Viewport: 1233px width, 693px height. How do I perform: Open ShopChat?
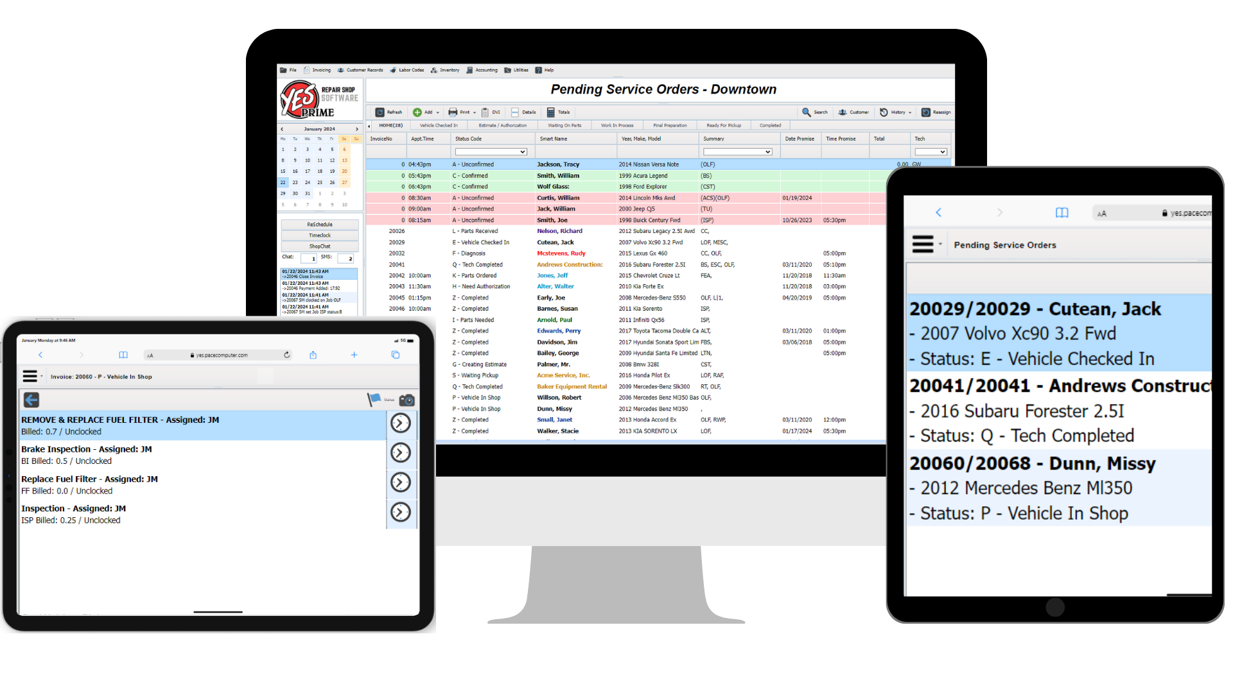pos(319,246)
